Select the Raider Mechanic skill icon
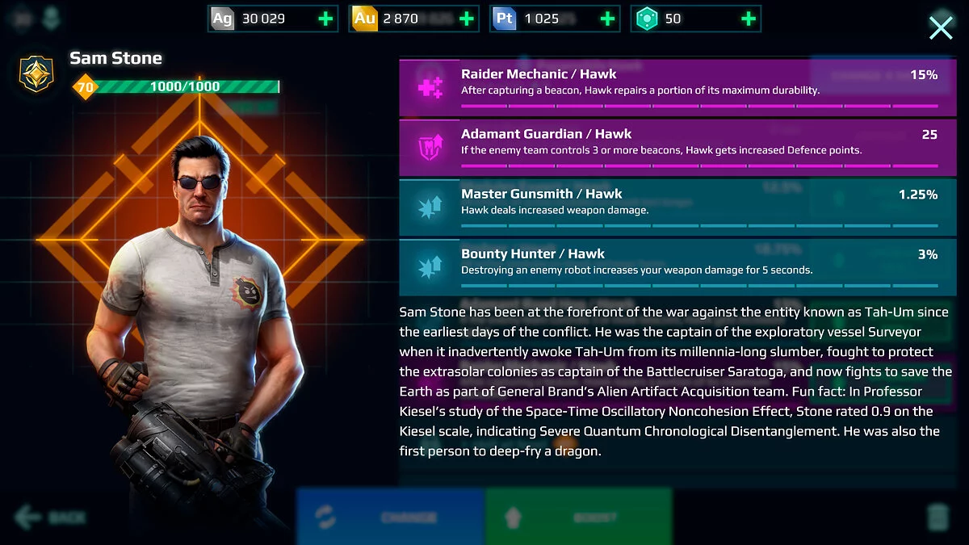This screenshot has width=969, height=545. (x=430, y=87)
